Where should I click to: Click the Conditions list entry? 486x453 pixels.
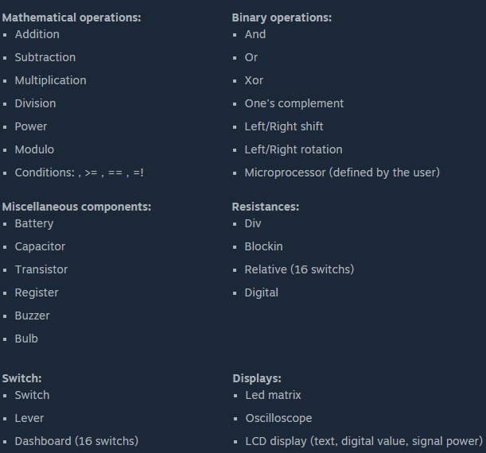79,172
